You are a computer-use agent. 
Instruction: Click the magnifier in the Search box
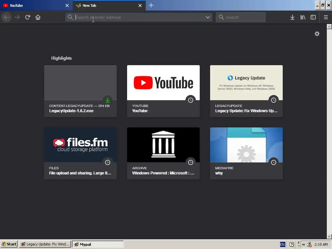221,17
